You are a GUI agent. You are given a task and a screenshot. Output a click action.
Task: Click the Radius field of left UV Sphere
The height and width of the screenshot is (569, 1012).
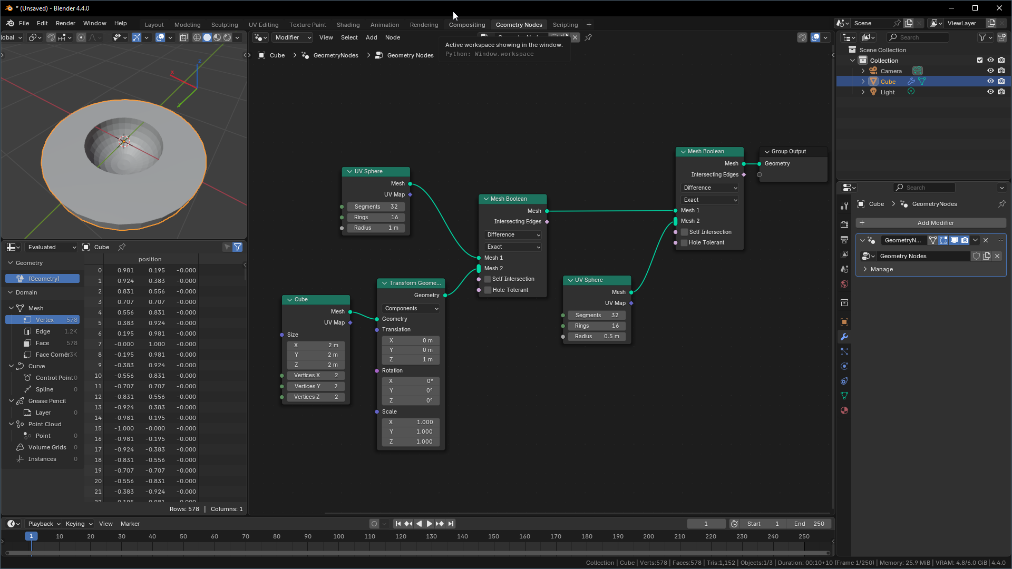[376, 228]
